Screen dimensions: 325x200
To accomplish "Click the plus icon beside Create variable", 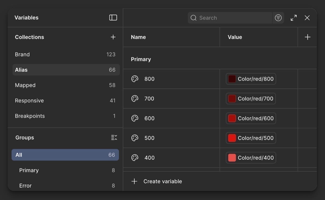I will (134, 181).
